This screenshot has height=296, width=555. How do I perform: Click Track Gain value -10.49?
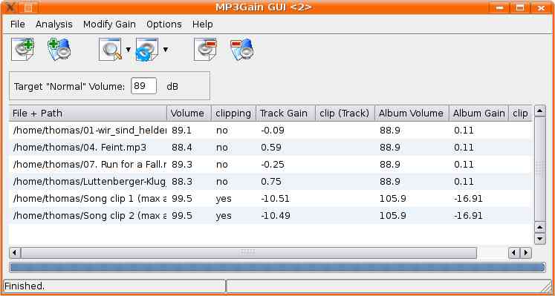coord(276,216)
